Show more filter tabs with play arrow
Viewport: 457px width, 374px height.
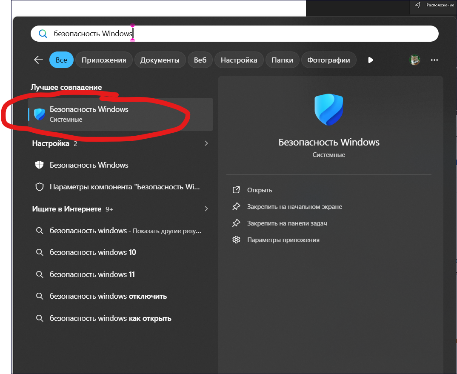point(371,60)
